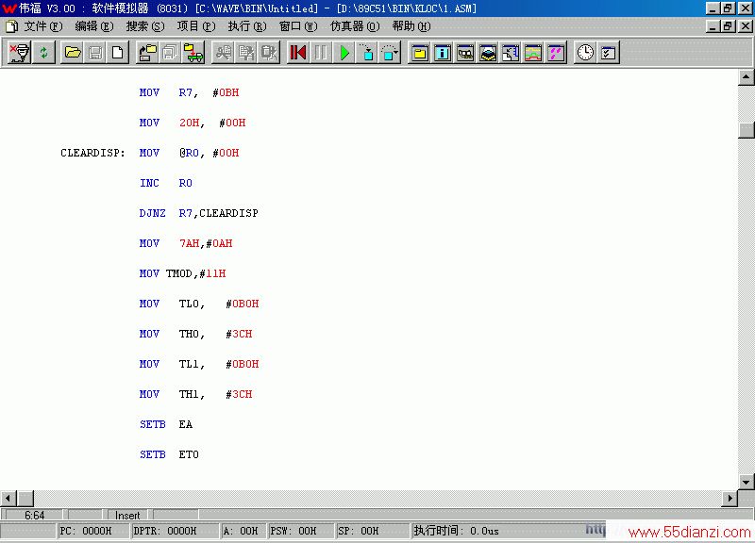Viewport: 755px width, 543px height.
Task: Click the green refresh arrows icon
Action: click(43, 53)
